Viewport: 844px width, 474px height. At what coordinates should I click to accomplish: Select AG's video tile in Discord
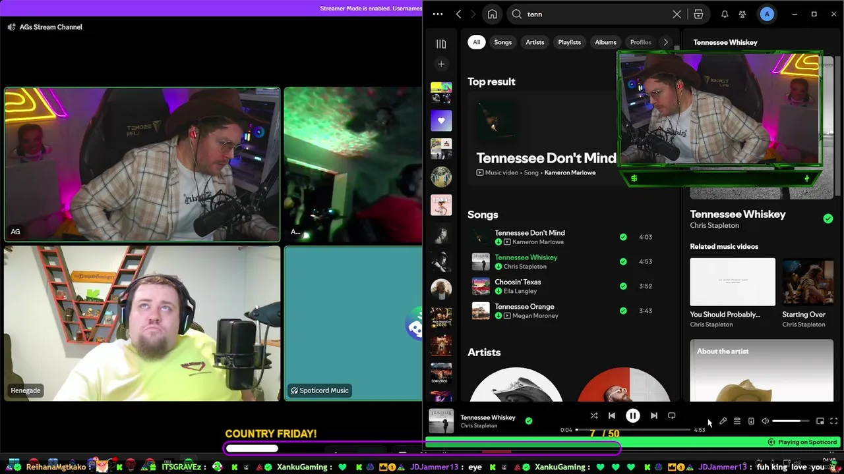pos(142,165)
